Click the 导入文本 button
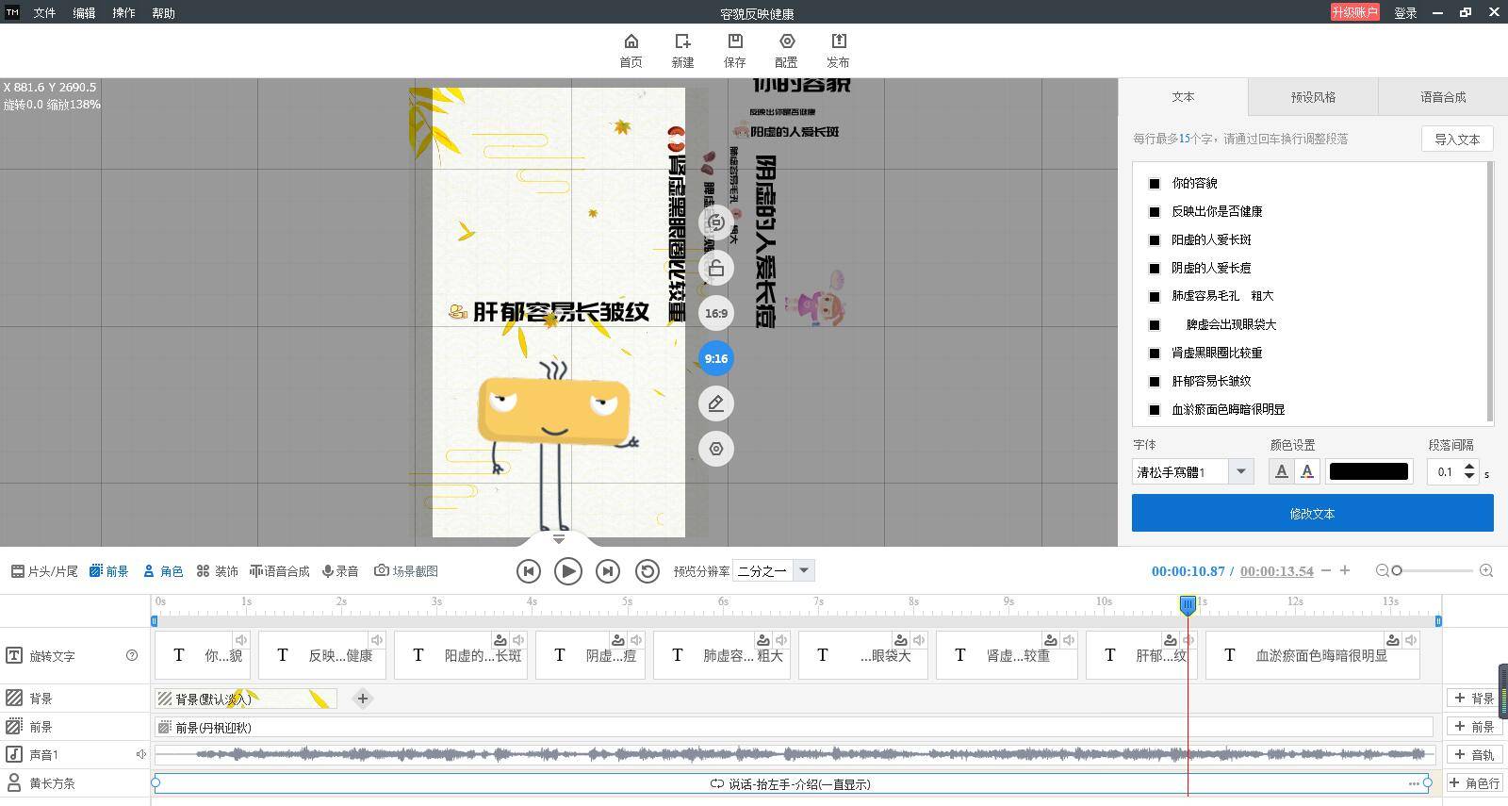This screenshot has height=806, width=1508. pyautogui.click(x=1457, y=139)
